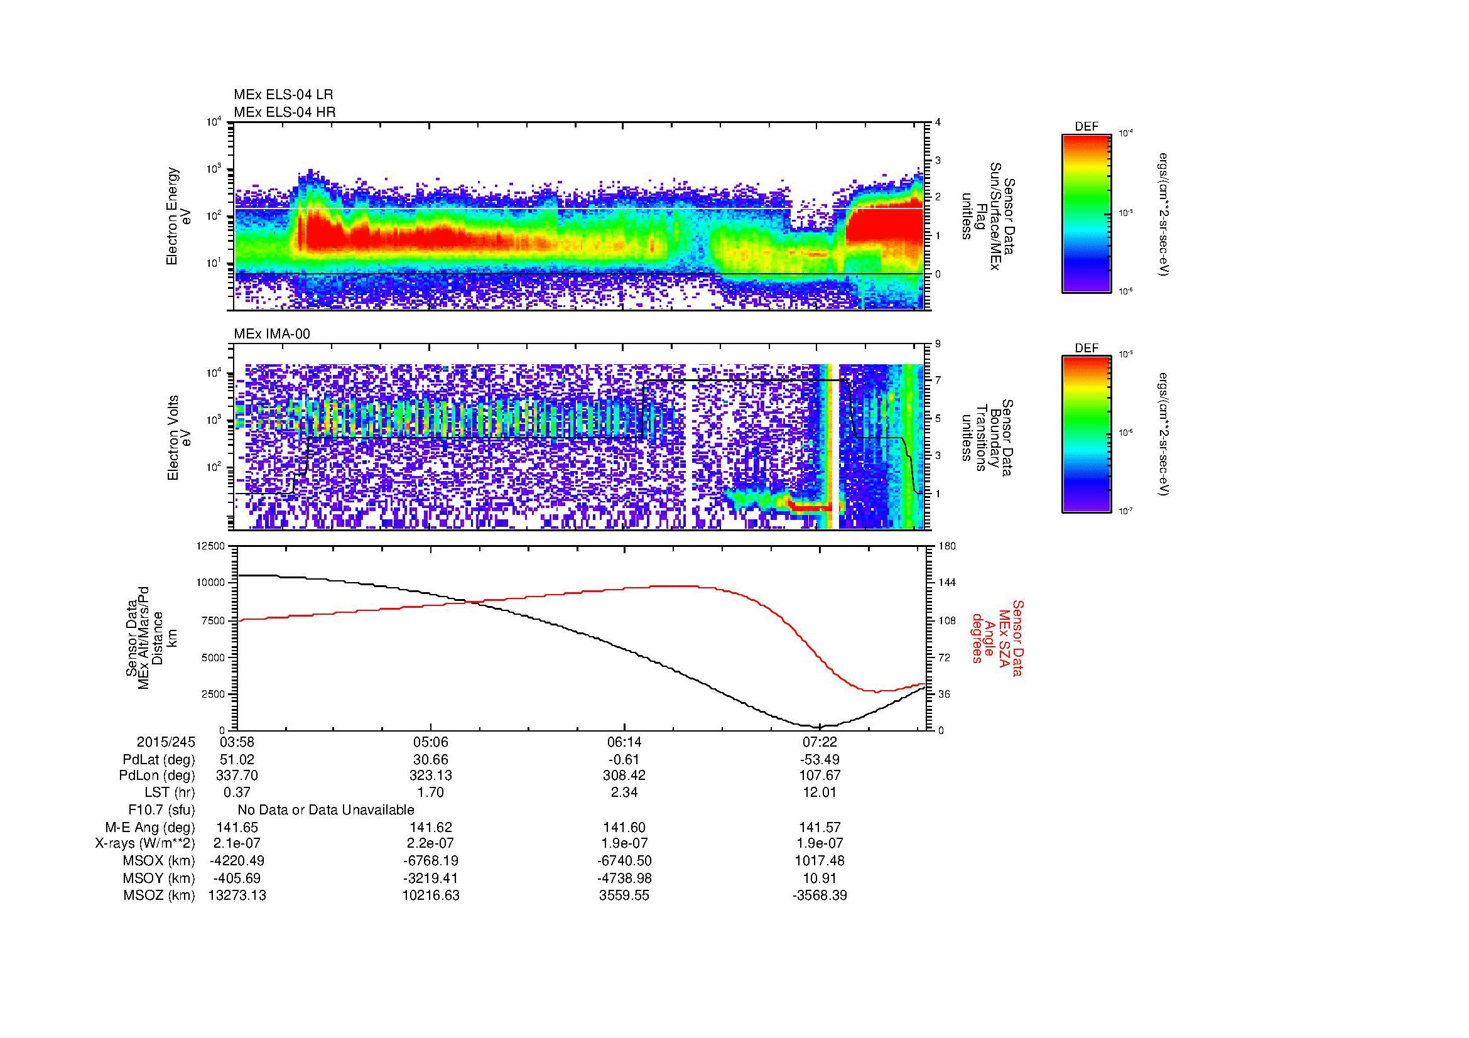1469x1038 pixels.
Task: Click SZA axis tick '144'
Action: [947, 583]
